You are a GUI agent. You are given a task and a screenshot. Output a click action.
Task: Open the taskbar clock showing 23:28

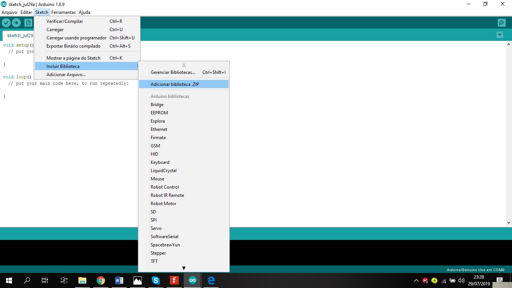coord(479,280)
